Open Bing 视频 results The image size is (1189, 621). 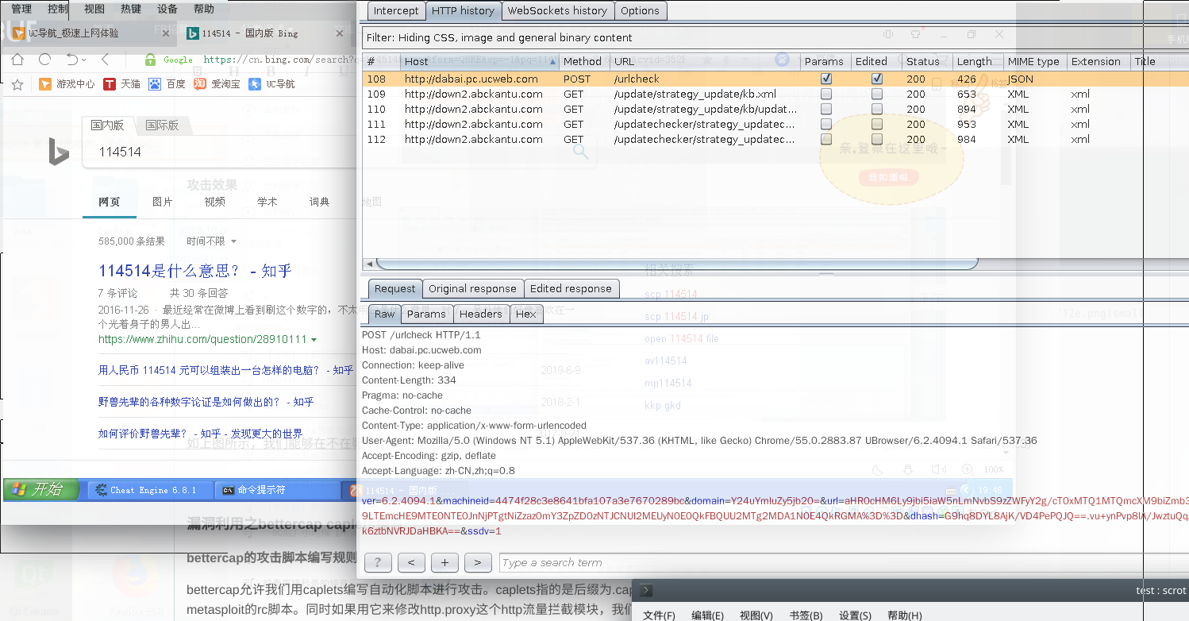point(214,202)
